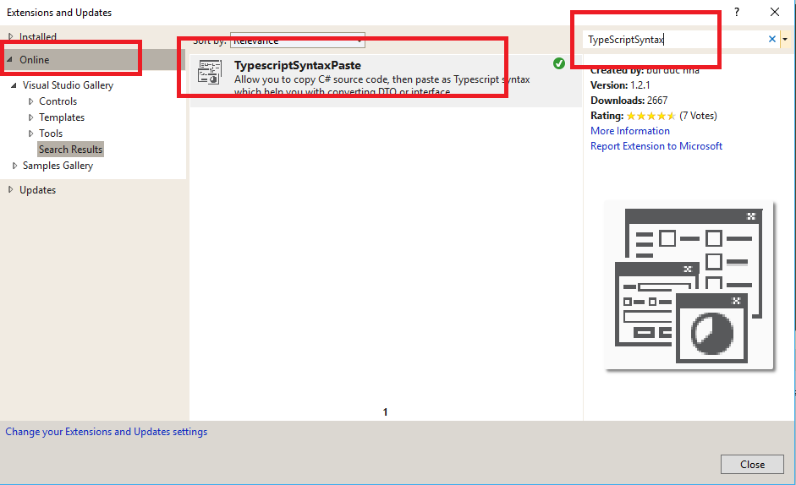Viewport: 796px width, 485px height.
Task: Expand the Samples Gallery arrow
Action: click(x=14, y=166)
